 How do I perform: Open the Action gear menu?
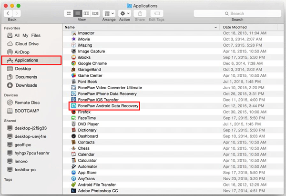[124, 13]
